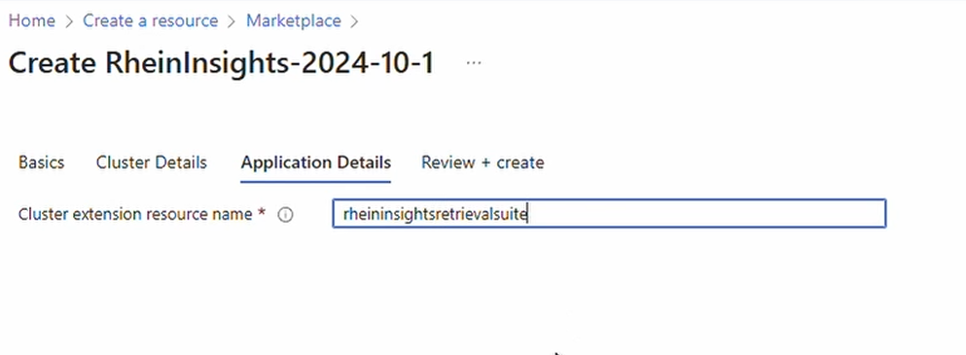The image size is (966, 355).
Task: Click the info icon beside Cluster extension resource name
Action: 285,215
